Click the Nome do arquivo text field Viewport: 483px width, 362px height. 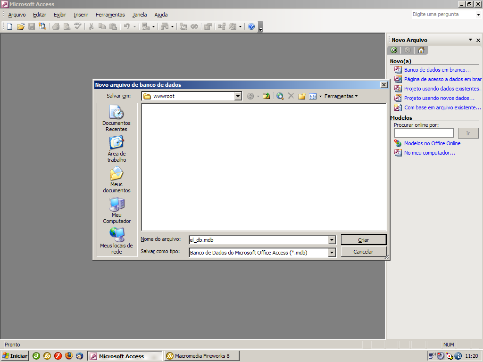coord(259,240)
